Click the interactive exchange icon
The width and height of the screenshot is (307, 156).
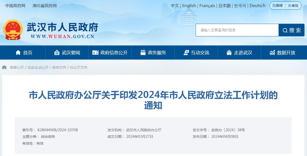[x=186, y=53]
